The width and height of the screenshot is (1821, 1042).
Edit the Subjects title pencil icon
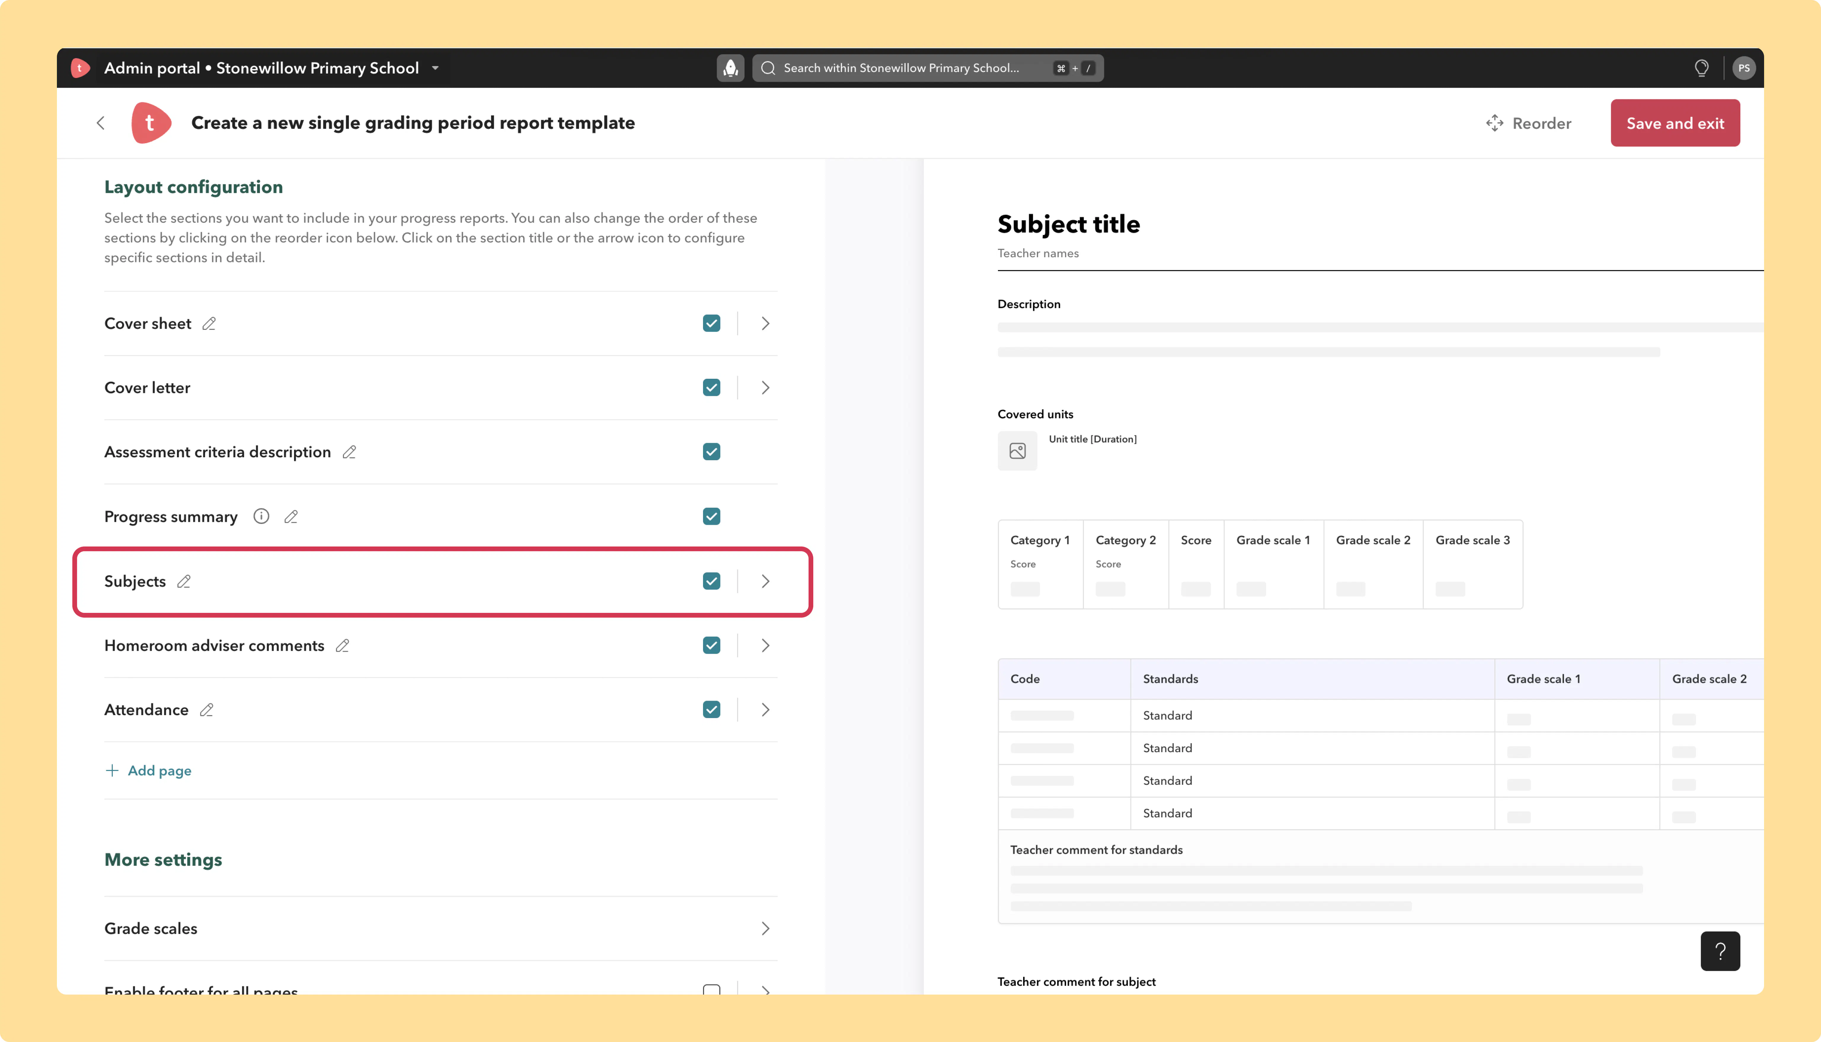[184, 581]
